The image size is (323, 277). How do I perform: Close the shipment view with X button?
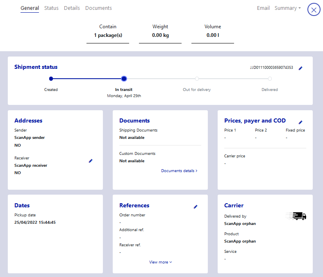[314, 10]
